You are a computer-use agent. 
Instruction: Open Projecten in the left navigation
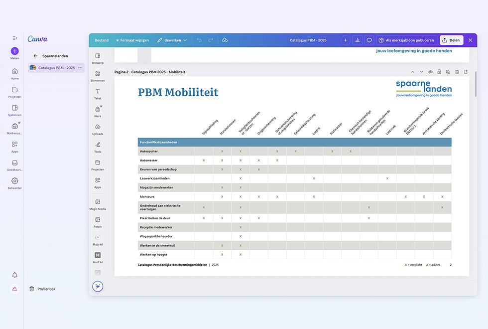point(14,92)
